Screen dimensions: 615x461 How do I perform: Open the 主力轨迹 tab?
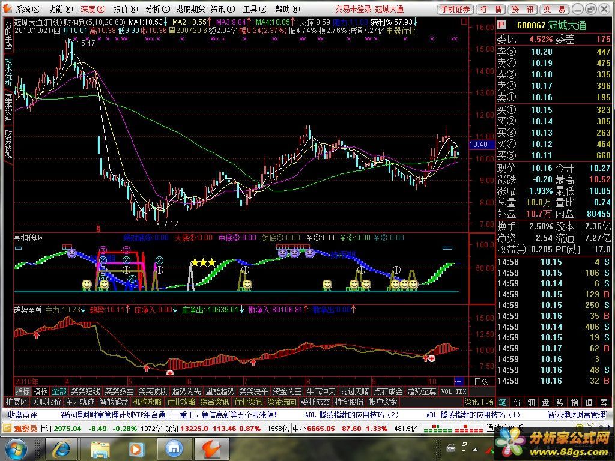tap(80, 402)
